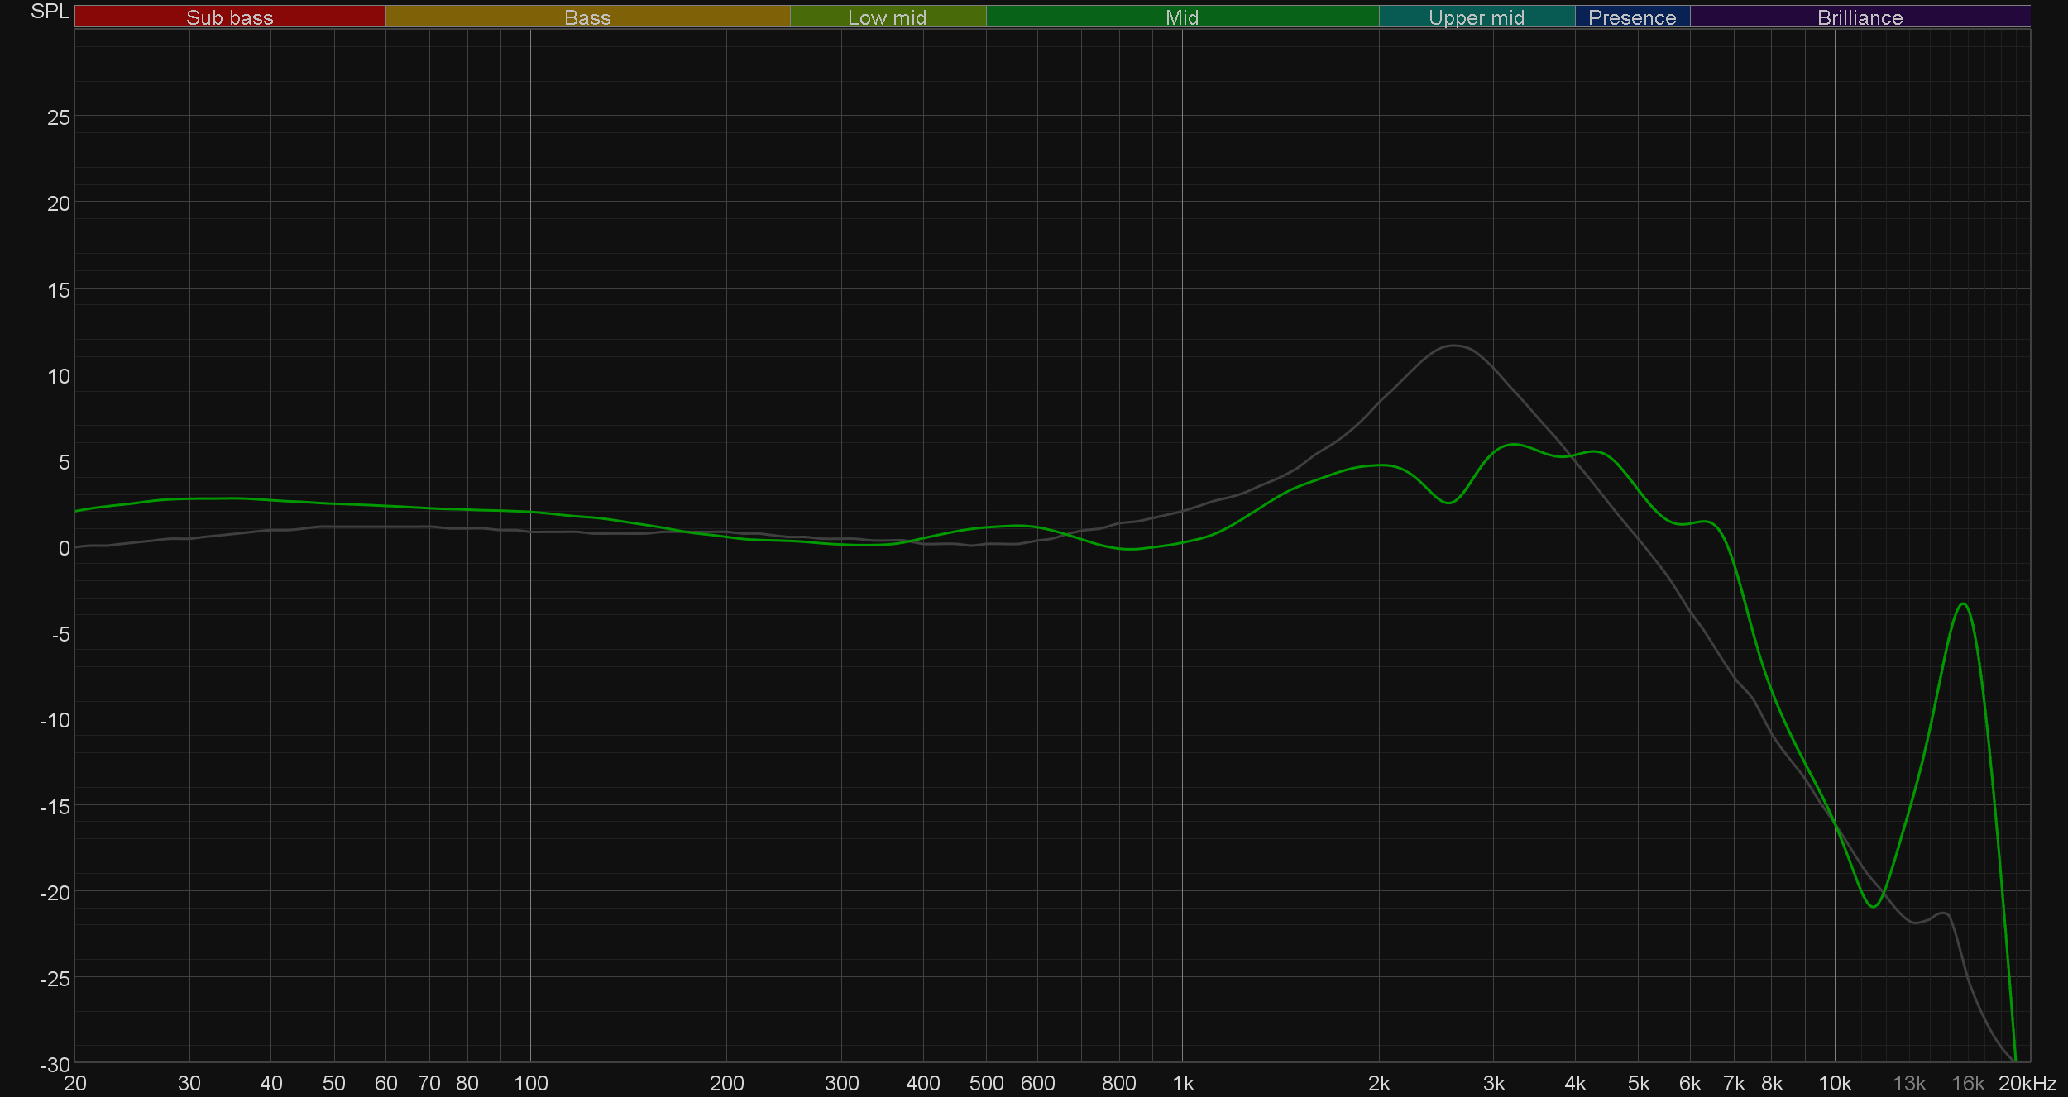Click the 10k frequency axis label
This screenshot has width=2068, height=1097.
click(x=1835, y=1083)
